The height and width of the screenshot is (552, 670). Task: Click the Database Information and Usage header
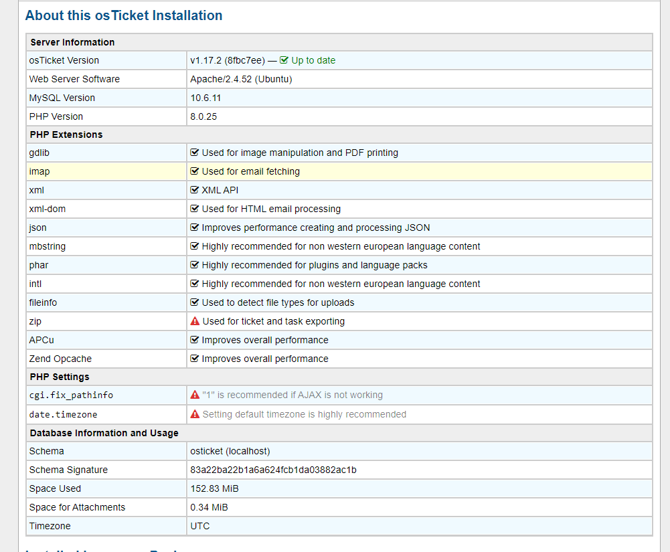pos(104,433)
